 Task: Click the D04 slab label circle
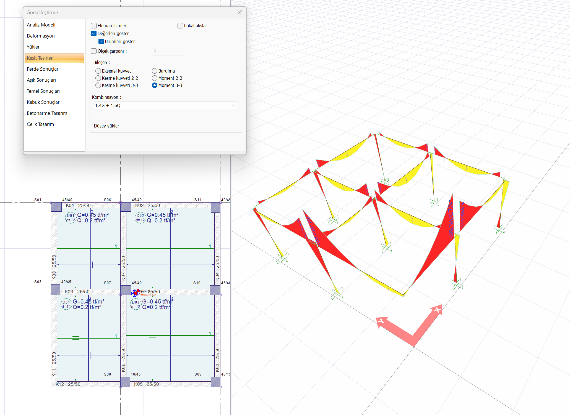point(66,304)
